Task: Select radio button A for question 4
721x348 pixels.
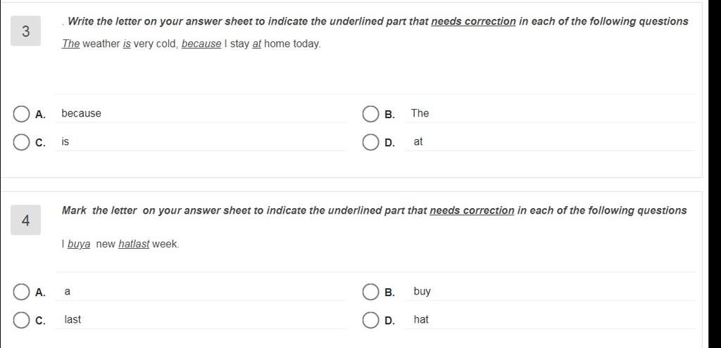Action: 20,292
